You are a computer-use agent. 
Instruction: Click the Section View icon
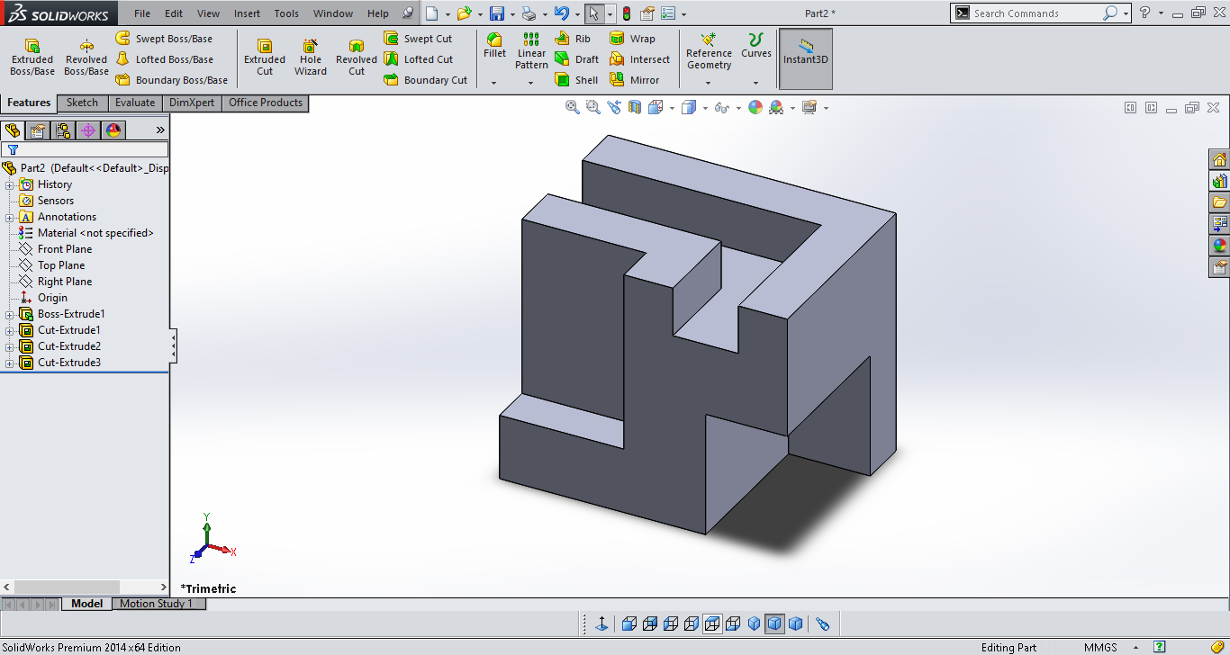click(635, 107)
